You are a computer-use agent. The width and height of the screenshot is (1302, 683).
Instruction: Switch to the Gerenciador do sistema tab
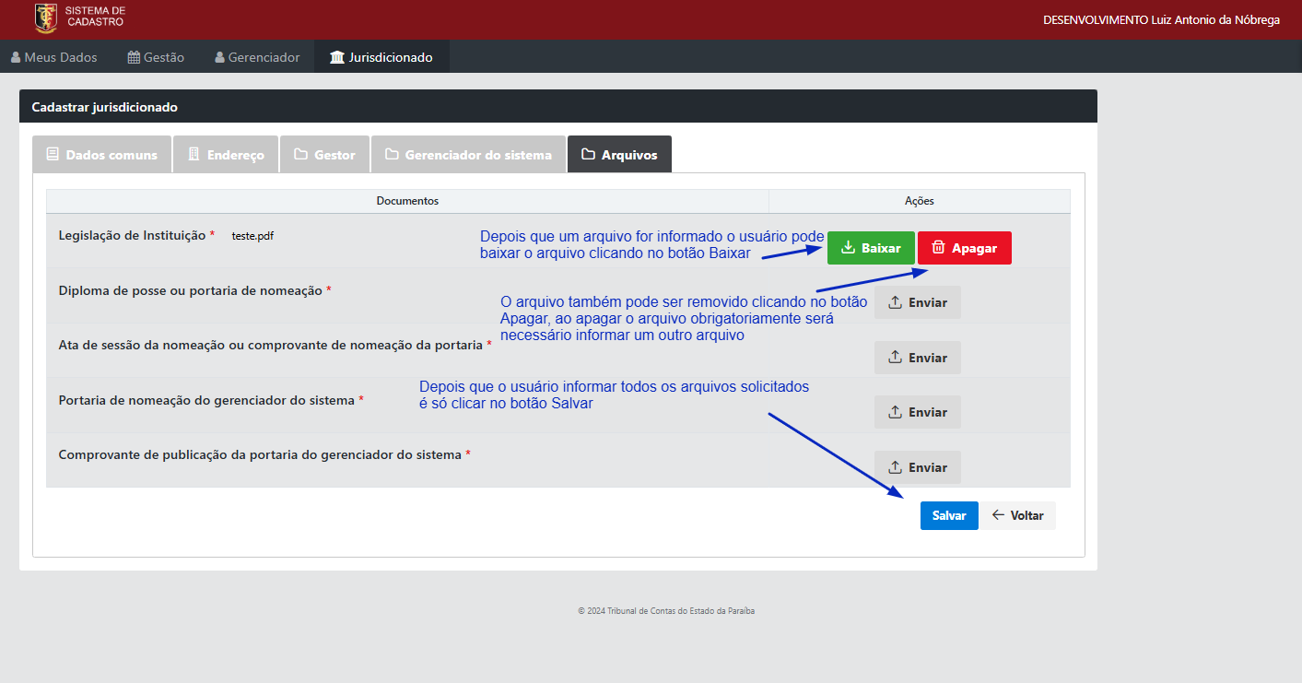pos(468,154)
